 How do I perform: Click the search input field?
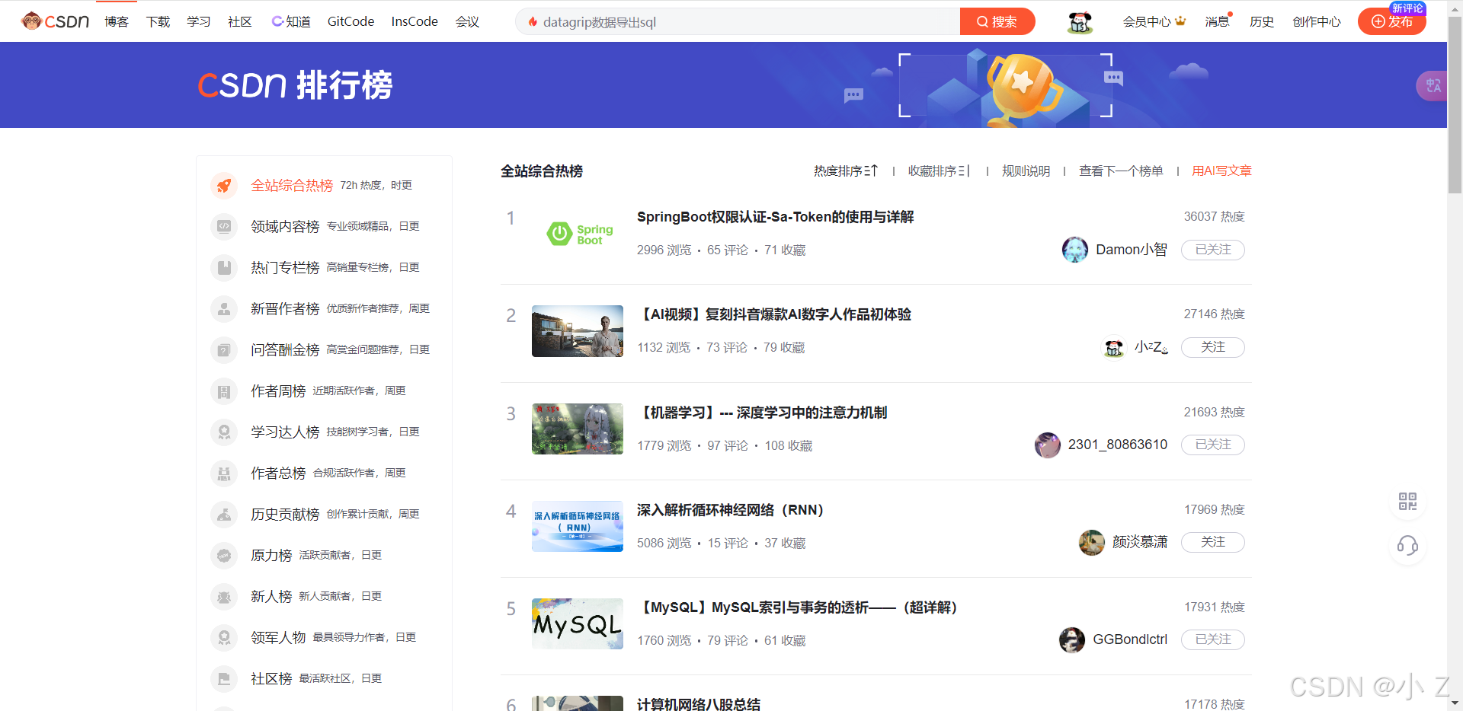pos(739,22)
